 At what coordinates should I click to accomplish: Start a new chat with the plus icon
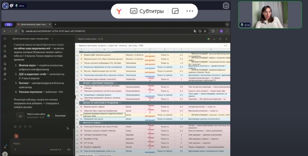tap(5, 46)
